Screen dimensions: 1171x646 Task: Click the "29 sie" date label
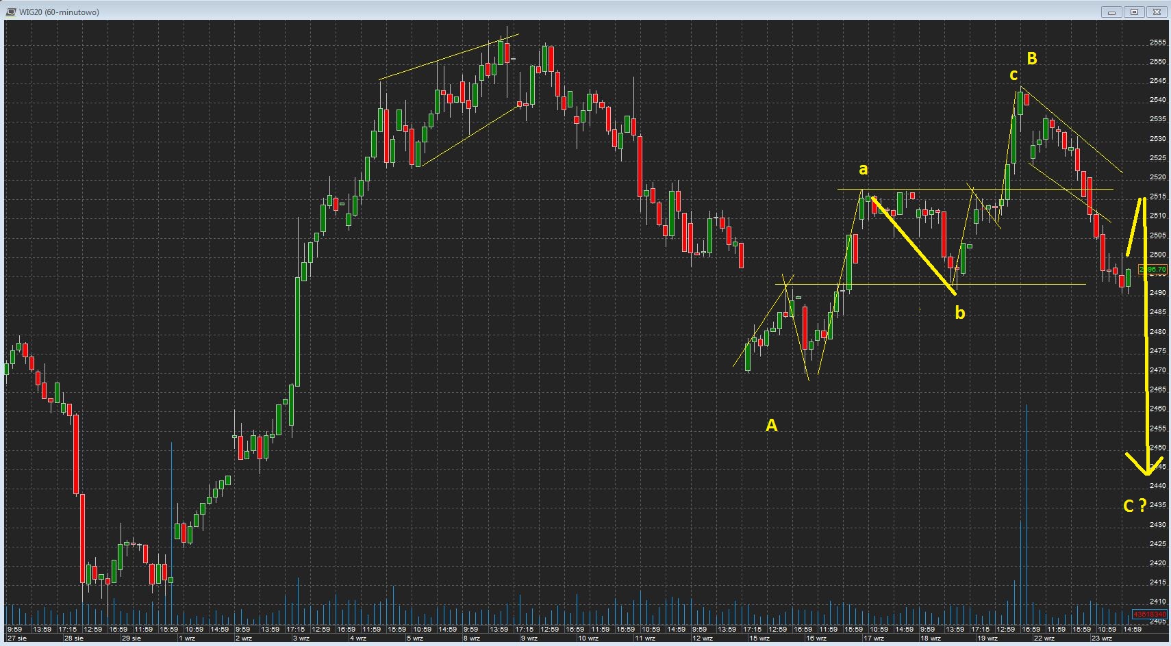pos(131,638)
